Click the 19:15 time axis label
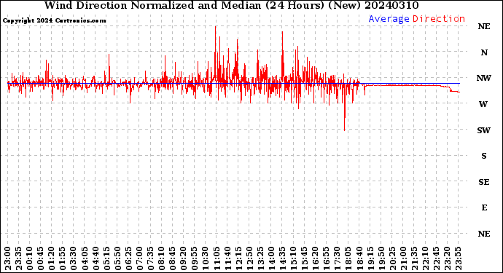The width and height of the screenshot is (503, 273). [370, 259]
